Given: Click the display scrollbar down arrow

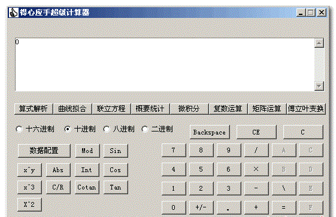Looking at the screenshot, I should 319,86.
